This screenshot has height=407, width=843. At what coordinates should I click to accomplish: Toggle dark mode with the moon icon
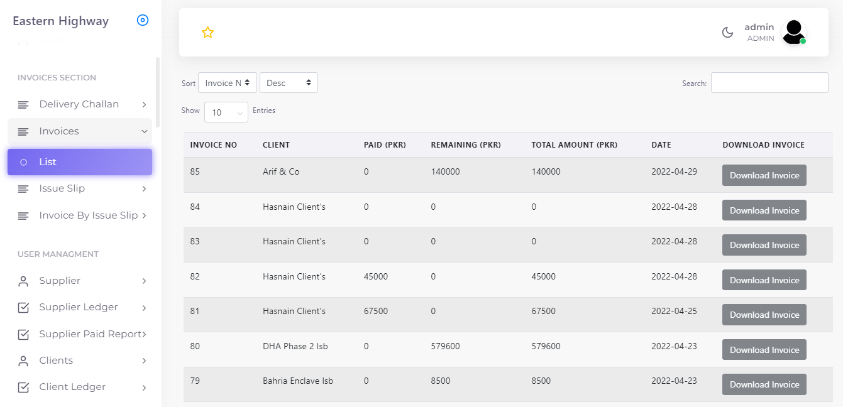727,33
